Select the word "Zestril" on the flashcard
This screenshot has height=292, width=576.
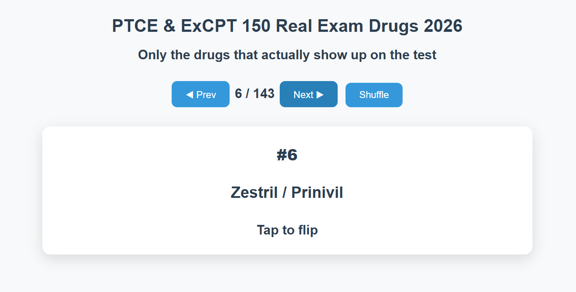pos(254,193)
